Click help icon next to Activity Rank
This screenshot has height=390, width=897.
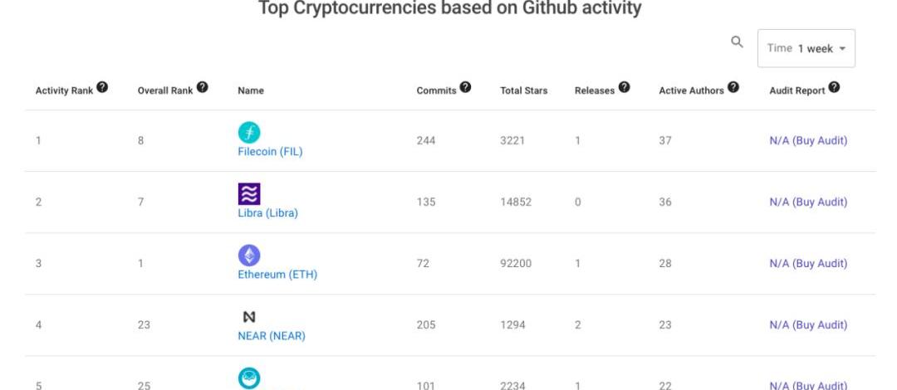point(102,87)
